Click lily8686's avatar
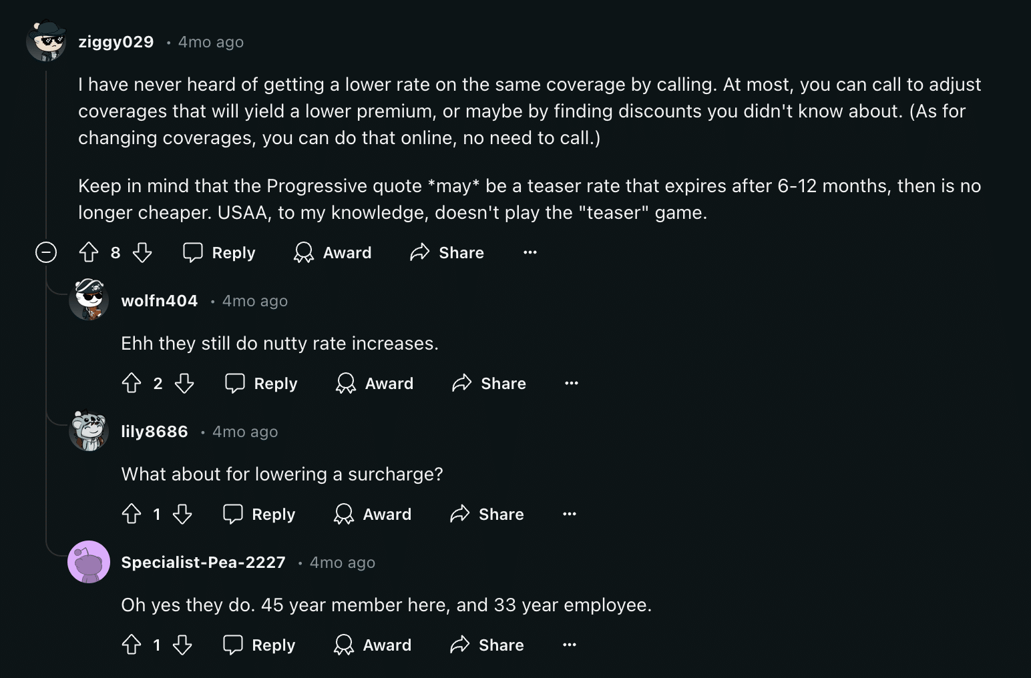This screenshot has height=678, width=1031. pos(88,431)
